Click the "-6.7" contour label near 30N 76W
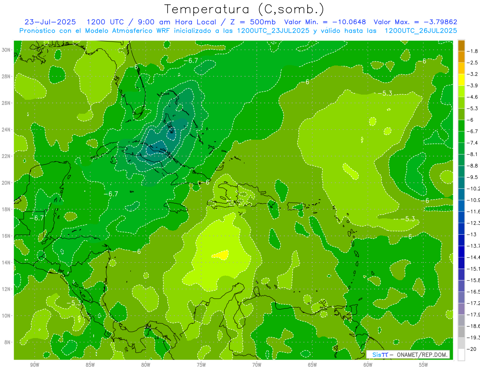The image size is (480, 370). pos(190,61)
